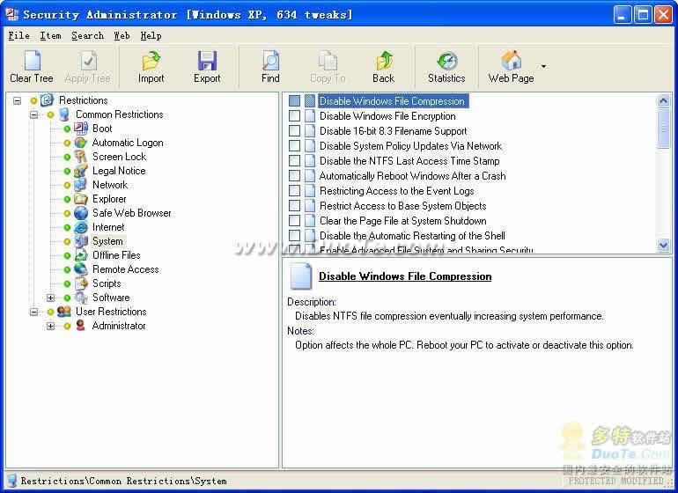Viewport: 678px width, 493px height.
Task: Check Automatically Reboot Windows After a Crash
Action: click(294, 175)
